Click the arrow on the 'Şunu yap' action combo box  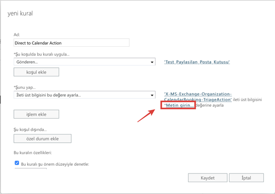(x=152, y=95)
